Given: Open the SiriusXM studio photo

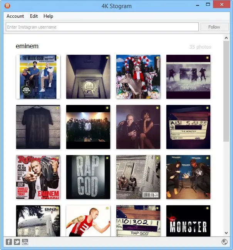Looking at the screenshot, I should (x=188, y=177).
